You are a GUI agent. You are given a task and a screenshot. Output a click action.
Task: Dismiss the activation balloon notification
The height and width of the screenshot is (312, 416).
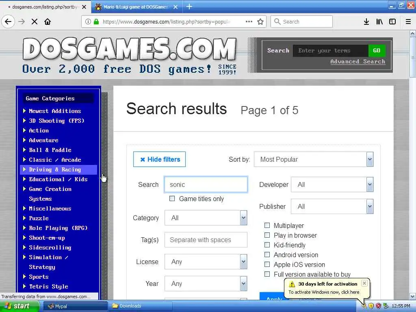[x=364, y=283]
